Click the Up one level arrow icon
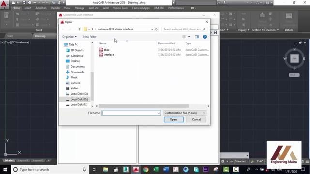Viewport: 310px width, 174px height. [x=79, y=29]
